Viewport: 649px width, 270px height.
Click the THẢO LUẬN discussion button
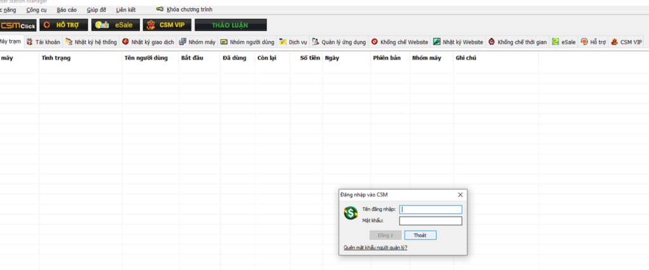tap(230, 25)
